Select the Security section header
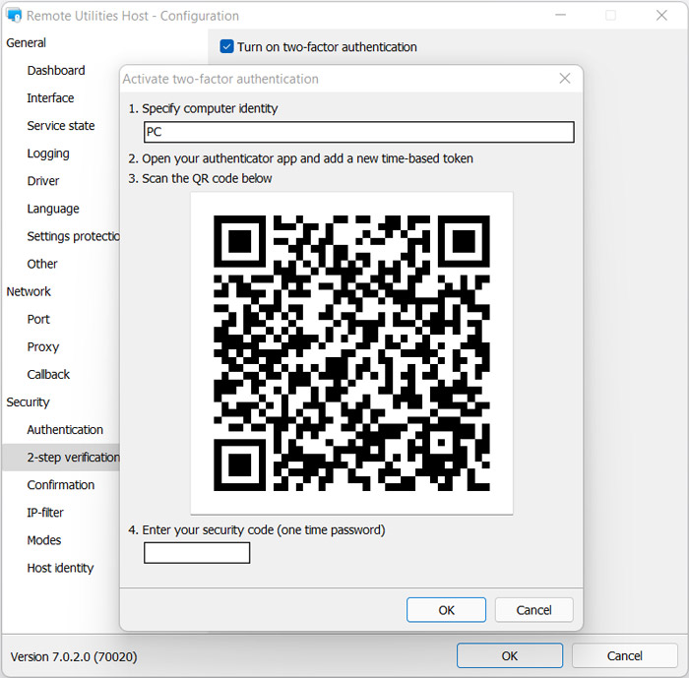689x678 pixels. [x=28, y=402]
